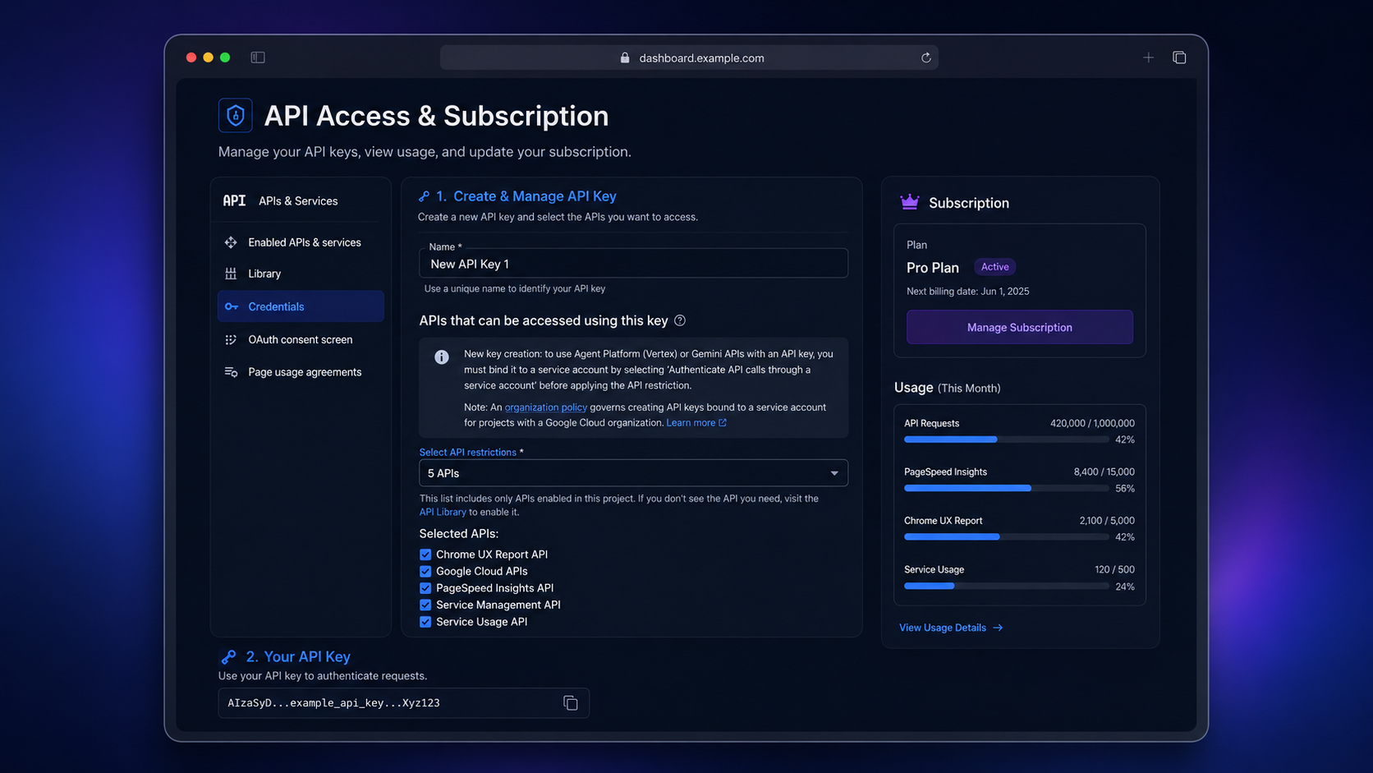The height and width of the screenshot is (773, 1373).
Task: Click the '2,100 / 5,000' usage value
Action: click(x=1107, y=521)
